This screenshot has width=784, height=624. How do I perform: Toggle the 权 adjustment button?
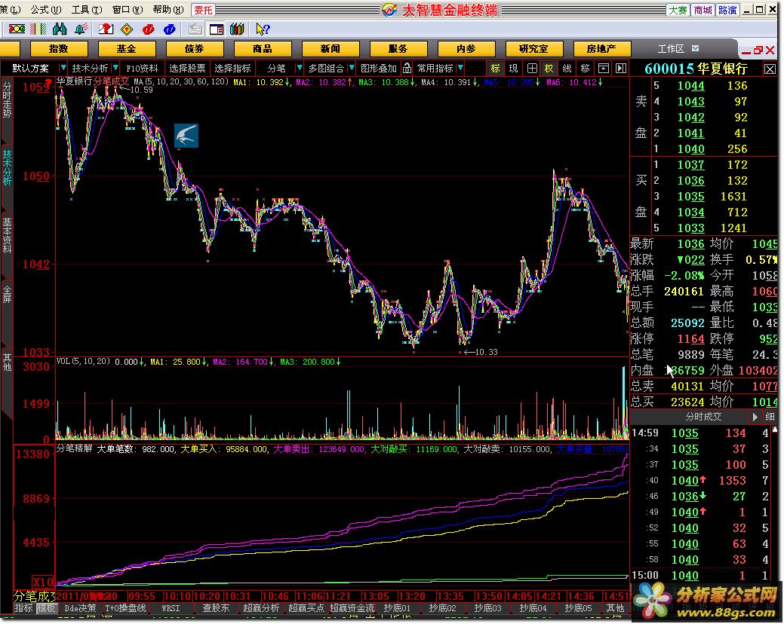point(549,69)
